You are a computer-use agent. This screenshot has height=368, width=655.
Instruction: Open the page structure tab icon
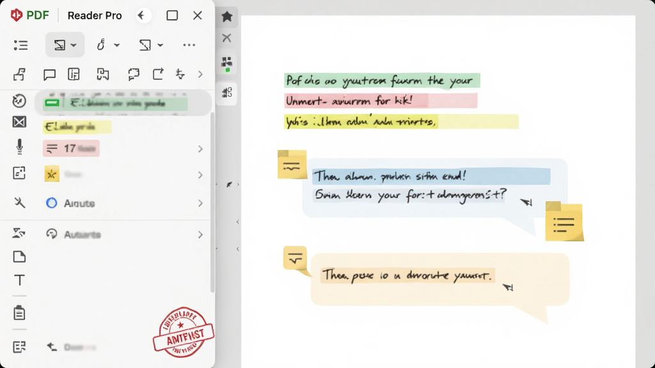click(x=227, y=92)
